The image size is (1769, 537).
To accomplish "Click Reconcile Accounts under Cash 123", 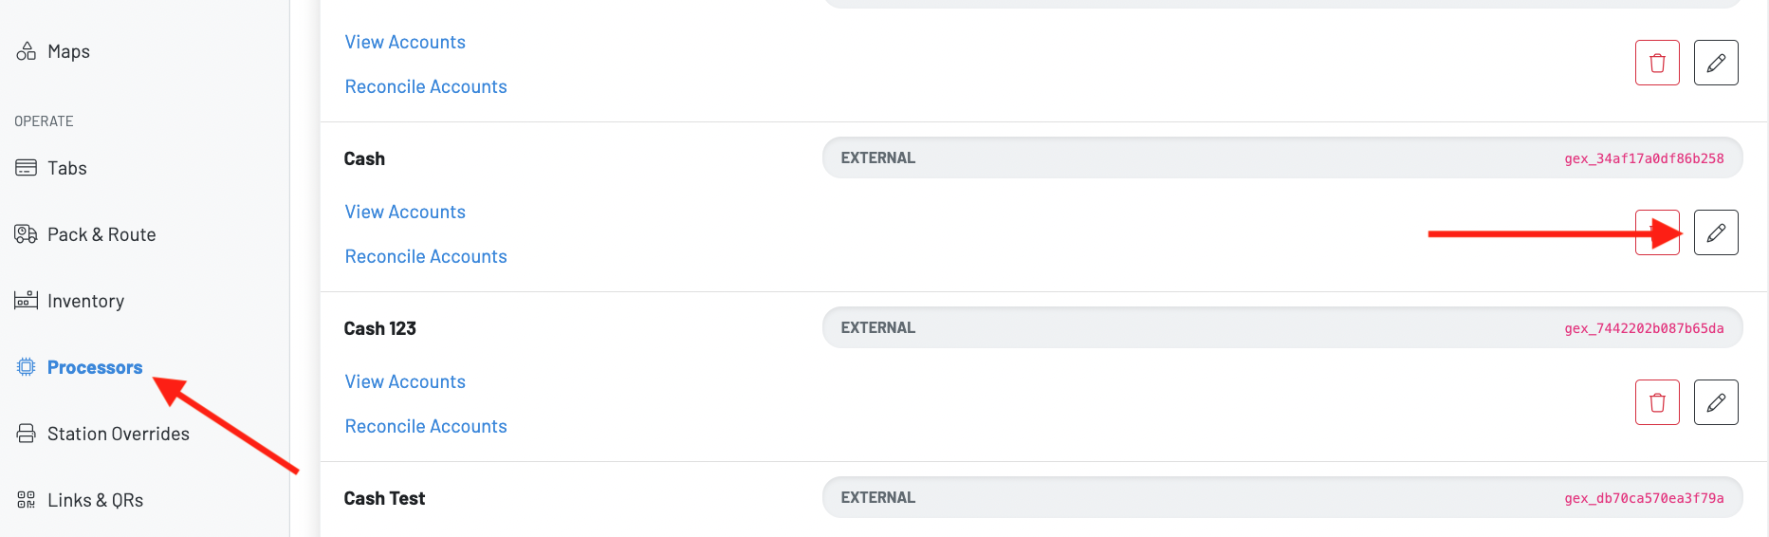I will [x=426, y=426].
